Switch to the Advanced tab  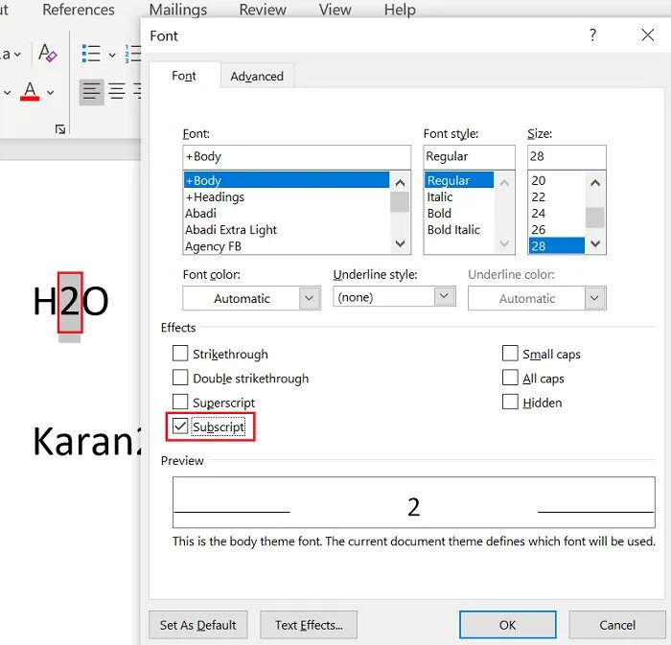257,76
